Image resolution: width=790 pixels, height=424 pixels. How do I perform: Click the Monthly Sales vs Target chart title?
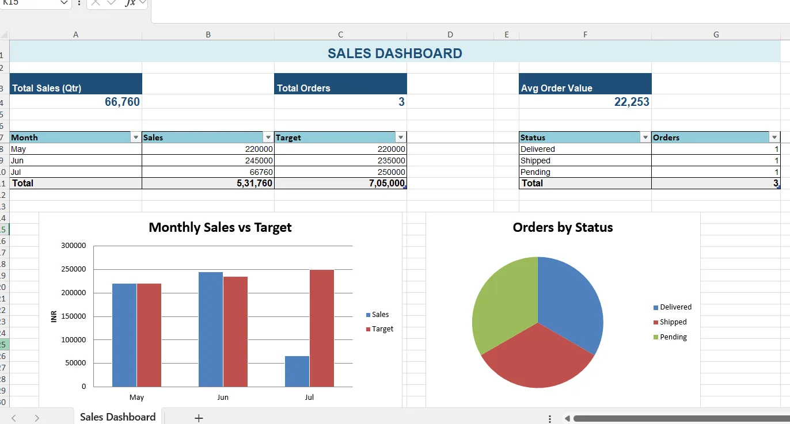click(220, 227)
